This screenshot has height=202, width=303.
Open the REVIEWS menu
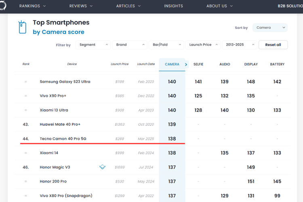[81, 6]
